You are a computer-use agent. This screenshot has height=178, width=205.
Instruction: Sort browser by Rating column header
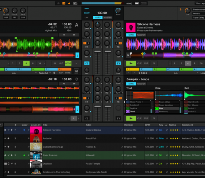tap(172, 125)
